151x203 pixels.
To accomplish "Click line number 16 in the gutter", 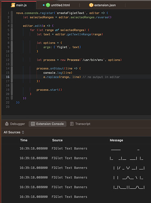I will pyautogui.click(x=8, y=77).
